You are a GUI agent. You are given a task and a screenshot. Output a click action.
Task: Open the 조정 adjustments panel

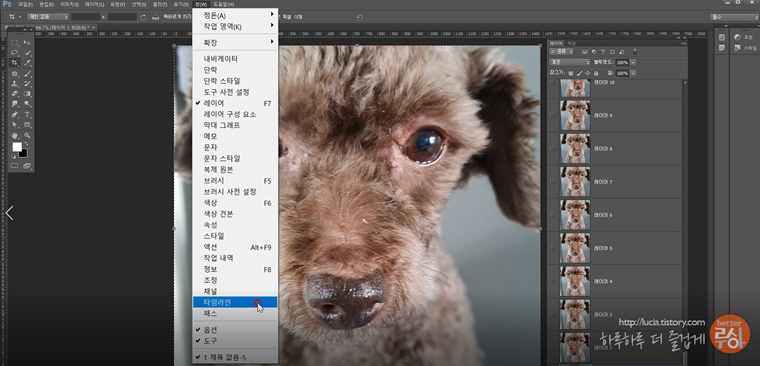click(743, 37)
